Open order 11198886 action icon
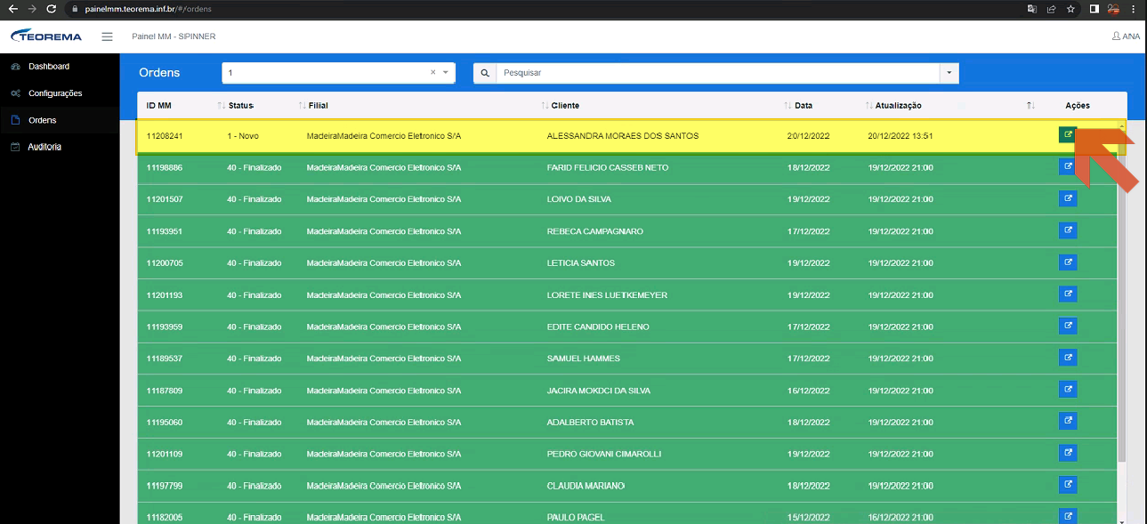Image resolution: width=1147 pixels, height=524 pixels. [x=1068, y=166]
